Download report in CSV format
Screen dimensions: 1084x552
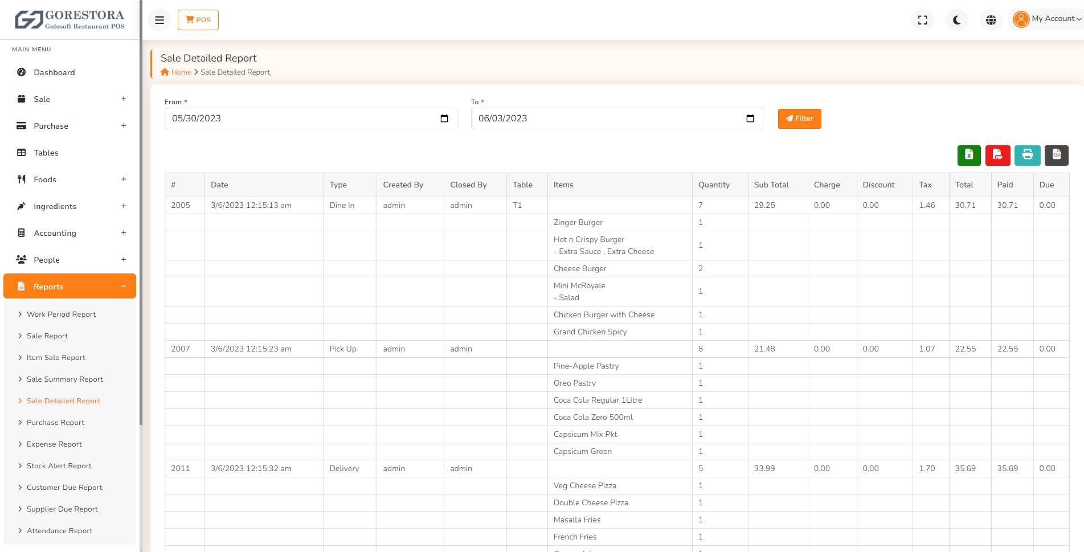1057,155
